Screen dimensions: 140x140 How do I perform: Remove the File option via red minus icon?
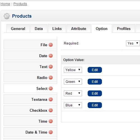pyautogui.click(x=51, y=45)
